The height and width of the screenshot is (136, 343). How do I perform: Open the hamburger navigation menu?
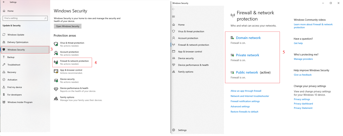coord(173,17)
